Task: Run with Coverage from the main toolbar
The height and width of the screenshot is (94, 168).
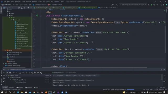Action: click(x=154, y=5)
